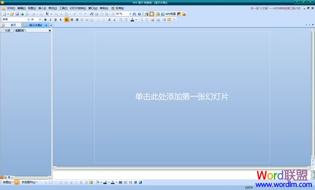315x190 pixels.
Task: Click the Save floppy disk icon
Action: [17, 14]
